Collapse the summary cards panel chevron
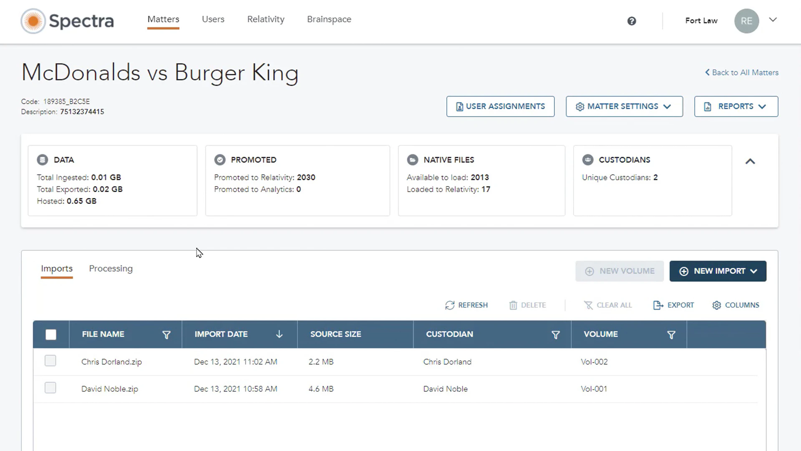801x451 pixels. (x=750, y=161)
